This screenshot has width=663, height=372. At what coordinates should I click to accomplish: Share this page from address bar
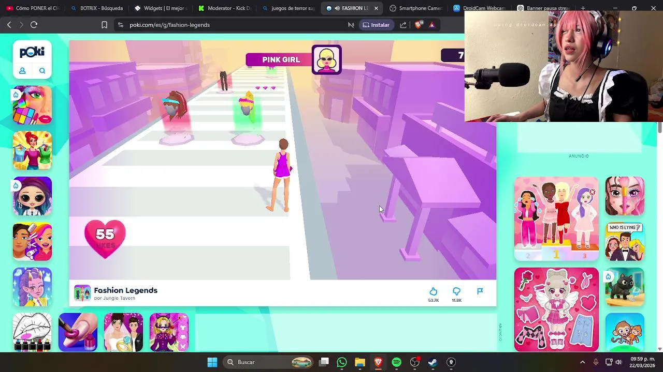403,25
